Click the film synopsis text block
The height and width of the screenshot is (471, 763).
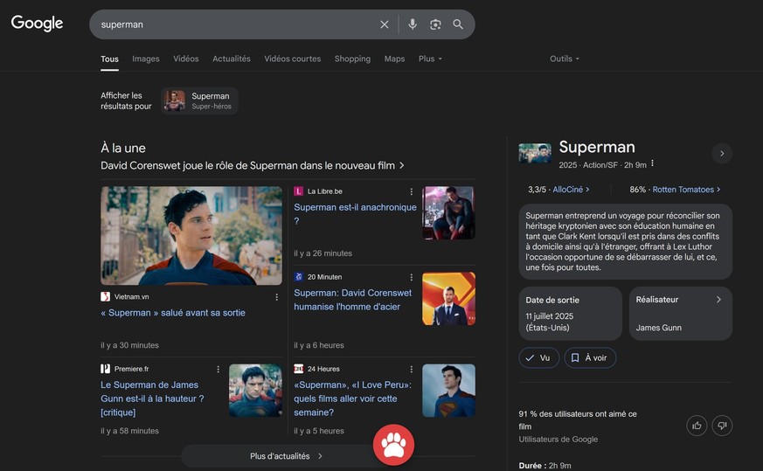coord(625,241)
